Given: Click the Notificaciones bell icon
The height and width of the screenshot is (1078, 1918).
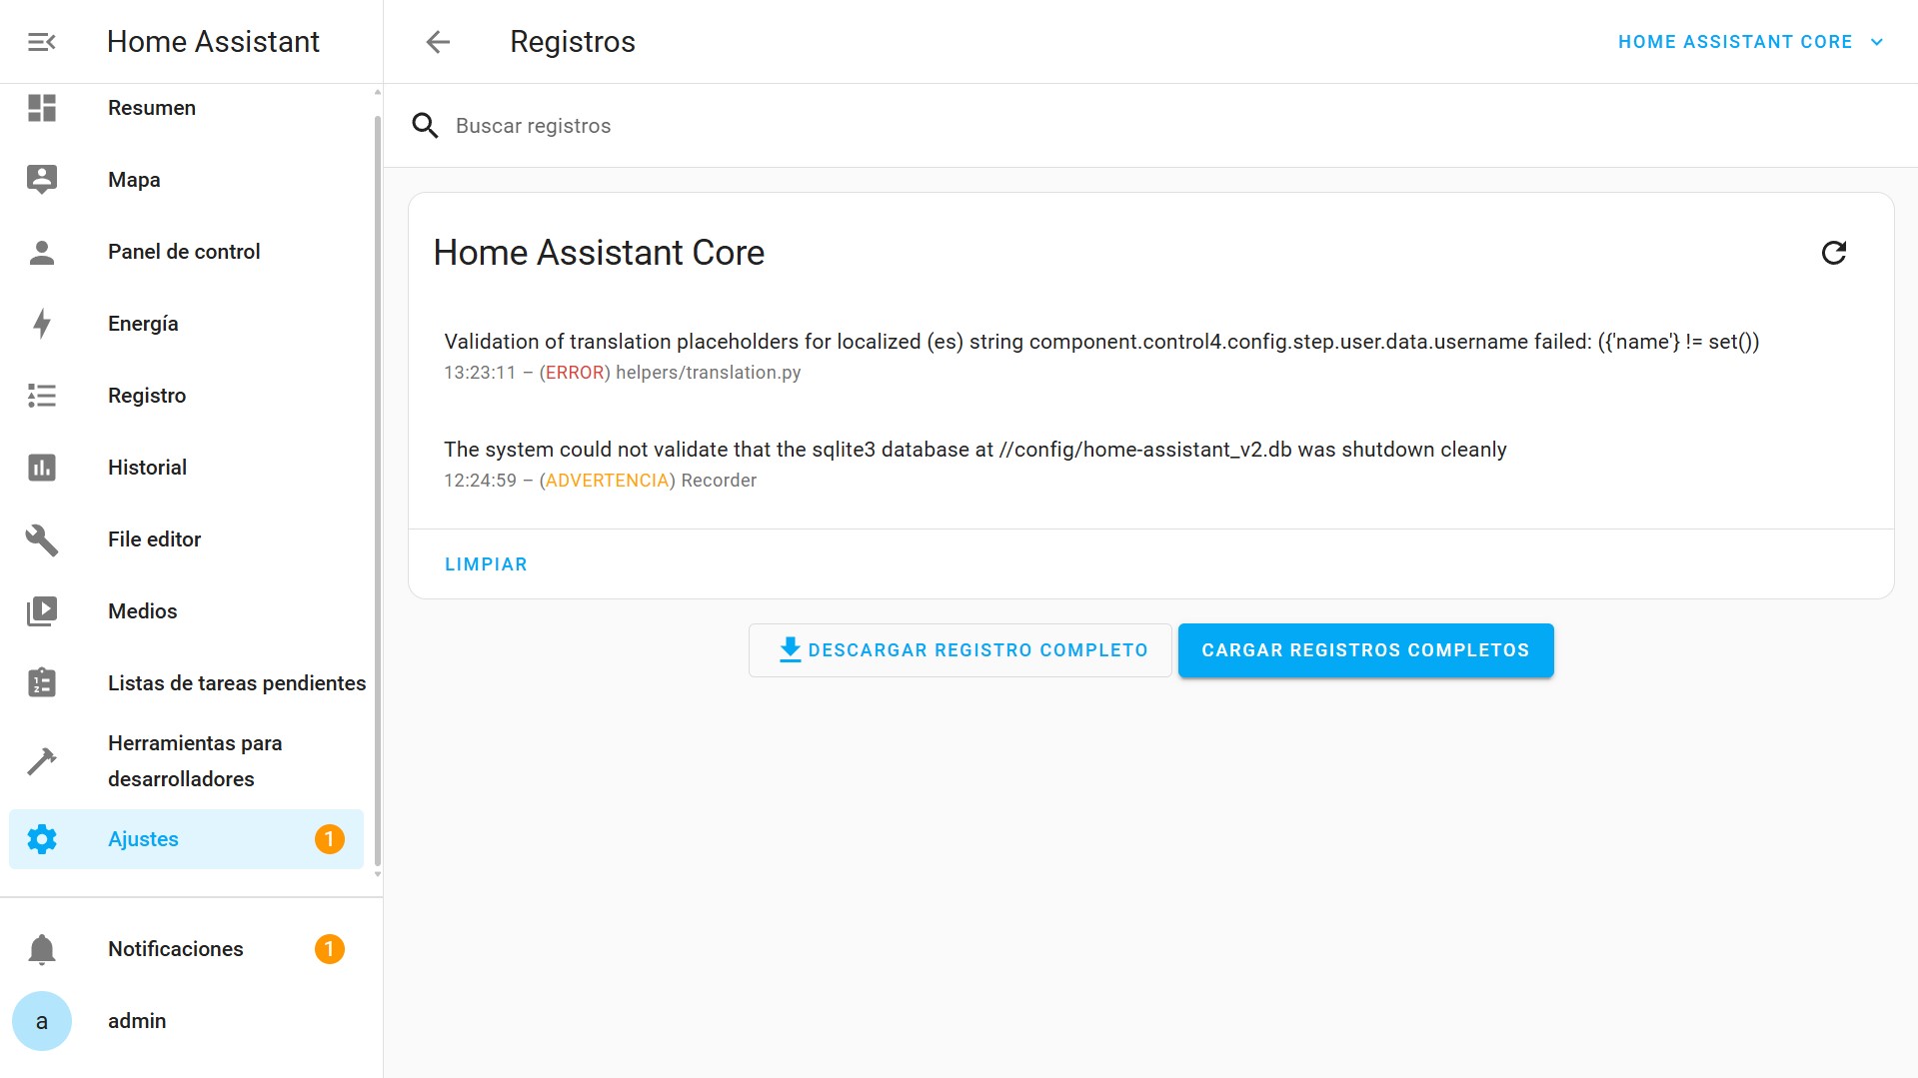Looking at the screenshot, I should pos(42,949).
